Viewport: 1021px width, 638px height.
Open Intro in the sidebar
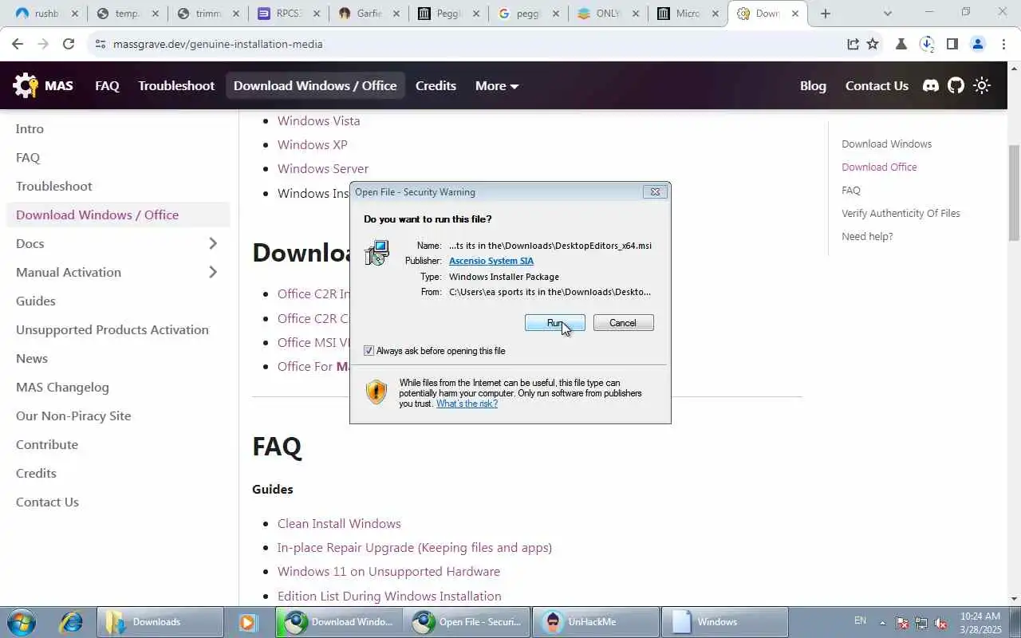click(x=30, y=128)
